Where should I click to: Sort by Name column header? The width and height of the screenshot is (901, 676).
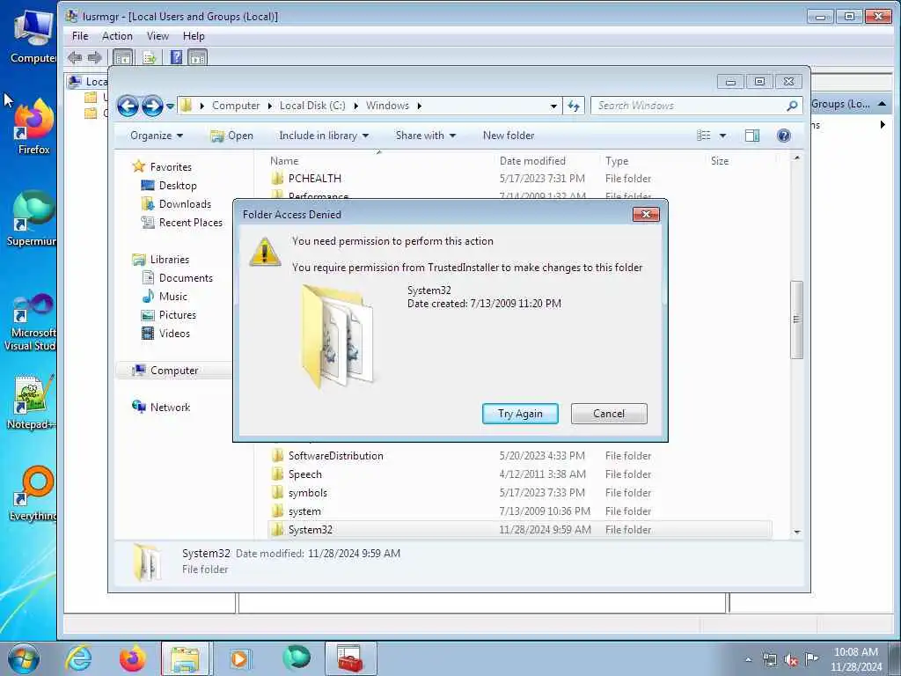(284, 161)
